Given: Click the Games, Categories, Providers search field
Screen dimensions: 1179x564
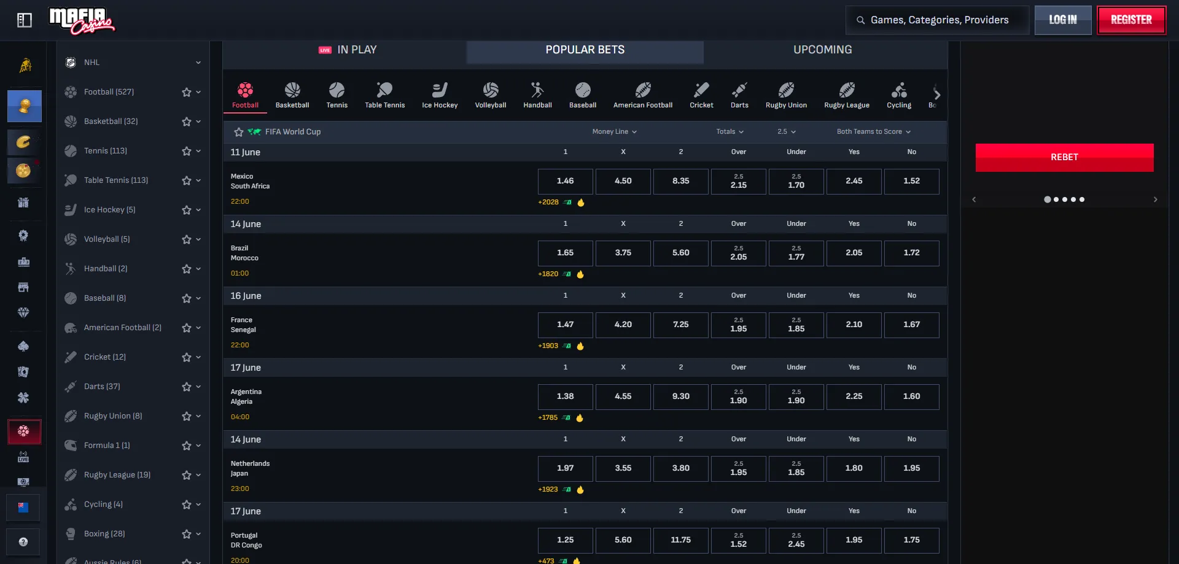Looking at the screenshot, I should click(937, 20).
